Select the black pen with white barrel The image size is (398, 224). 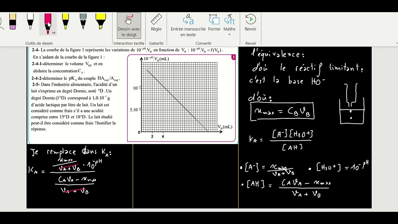(30, 22)
